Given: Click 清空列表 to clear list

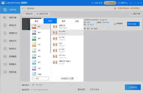Looking at the screenshot, I should (136, 14).
